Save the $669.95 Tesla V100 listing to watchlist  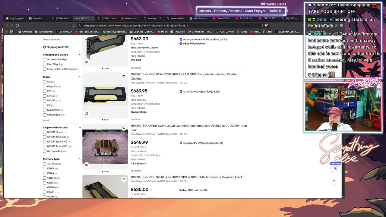(124, 77)
